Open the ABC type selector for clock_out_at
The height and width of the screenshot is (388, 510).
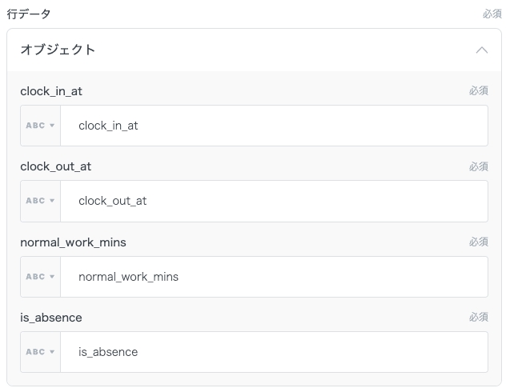point(41,201)
